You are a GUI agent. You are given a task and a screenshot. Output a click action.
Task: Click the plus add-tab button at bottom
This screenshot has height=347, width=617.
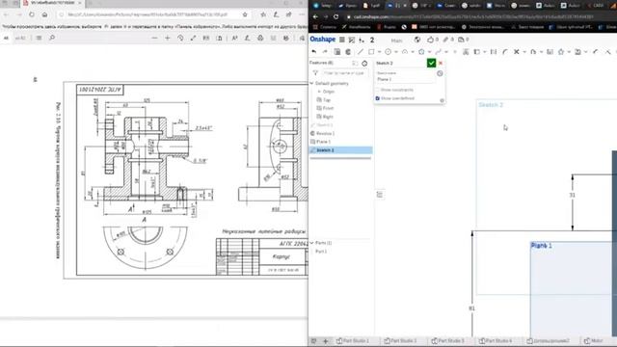326,341
